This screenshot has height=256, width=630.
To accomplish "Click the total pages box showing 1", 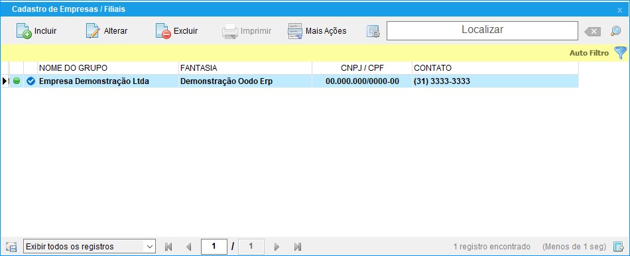I will coord(251,246).
